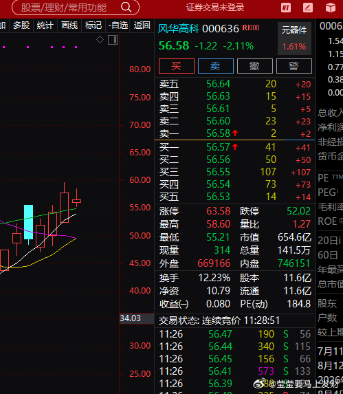Image resolution: width=343 pixels, height=394 pixels.
Task: Select 买三 price 56.55
Action: [218, 172]
